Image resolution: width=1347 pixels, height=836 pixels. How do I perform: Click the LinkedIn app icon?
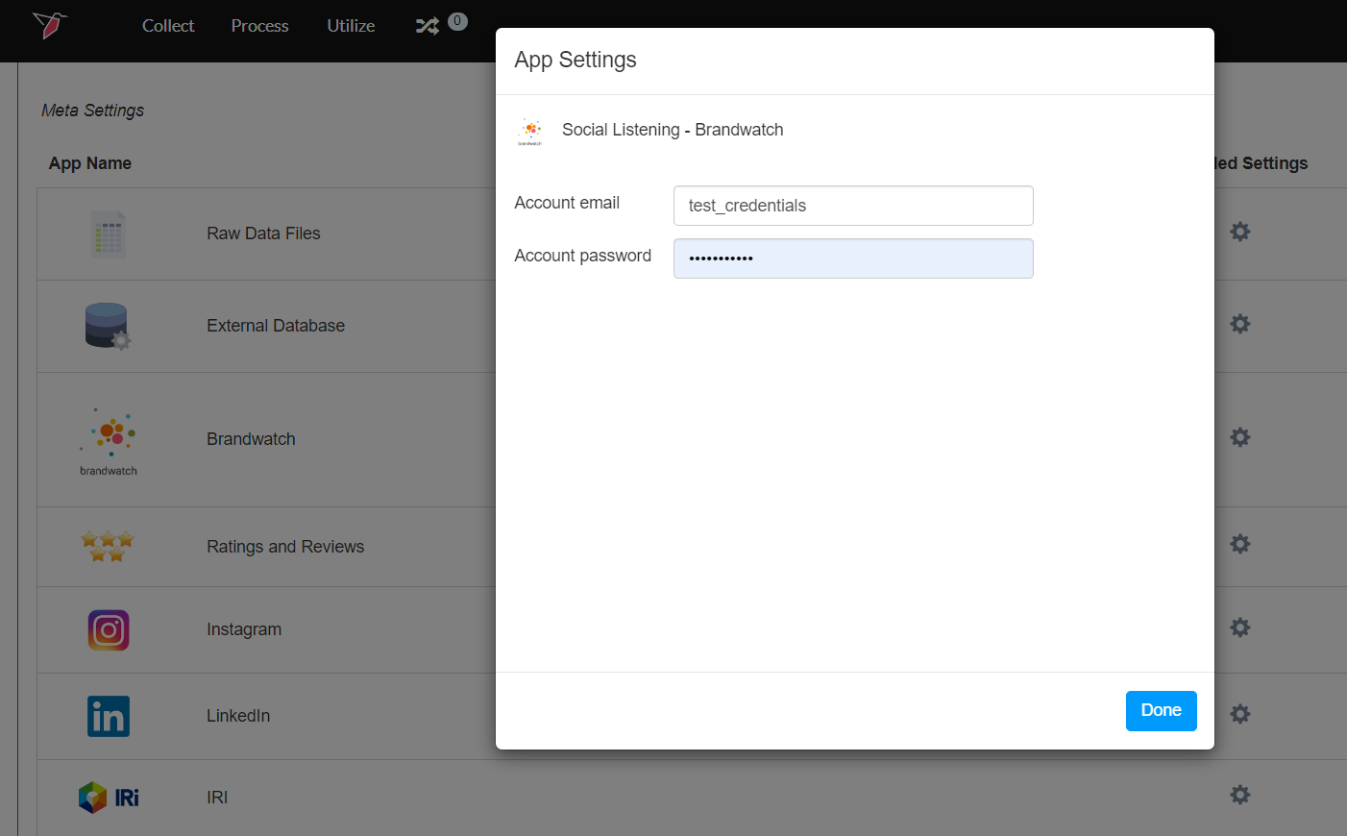[109, 716]
